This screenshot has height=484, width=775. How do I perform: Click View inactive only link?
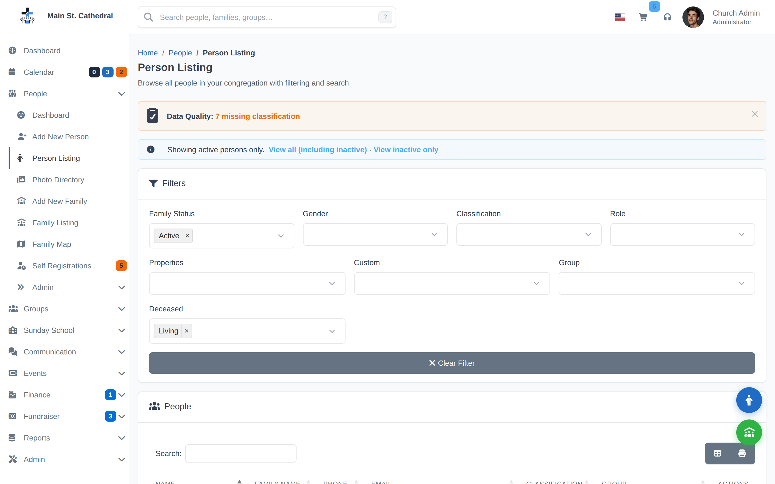tap(406, 150)
